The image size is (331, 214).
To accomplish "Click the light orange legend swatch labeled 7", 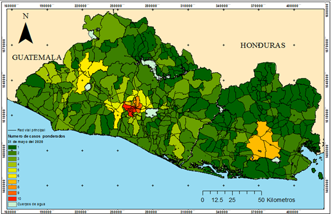I will (12, 182).
